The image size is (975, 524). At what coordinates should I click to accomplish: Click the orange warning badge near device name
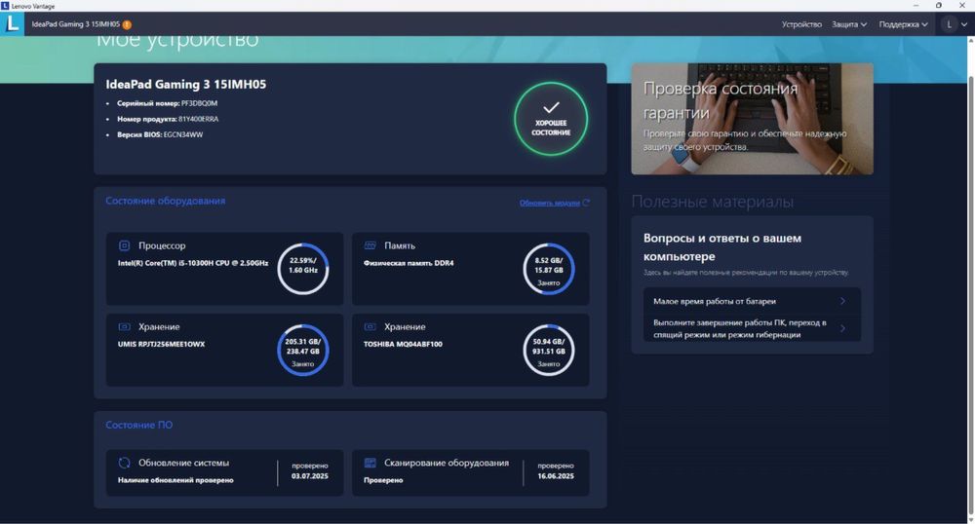127,24
